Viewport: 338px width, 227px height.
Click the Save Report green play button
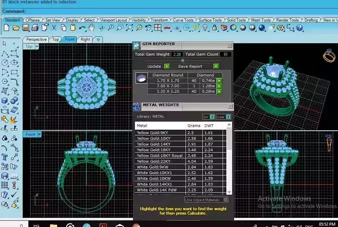[216, 66]
